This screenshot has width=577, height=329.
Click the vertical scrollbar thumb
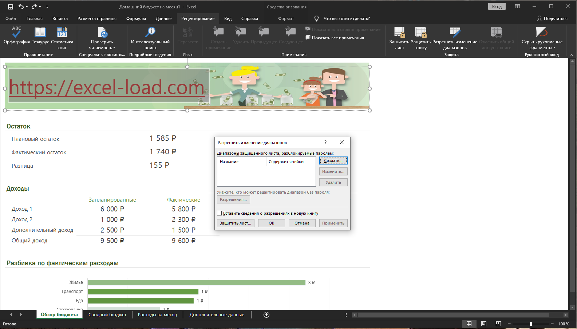point(573,178)
